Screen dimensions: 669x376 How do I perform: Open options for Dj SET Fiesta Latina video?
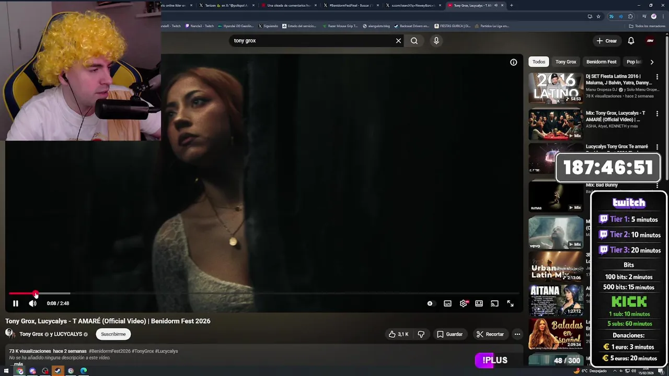coord(657,77)
